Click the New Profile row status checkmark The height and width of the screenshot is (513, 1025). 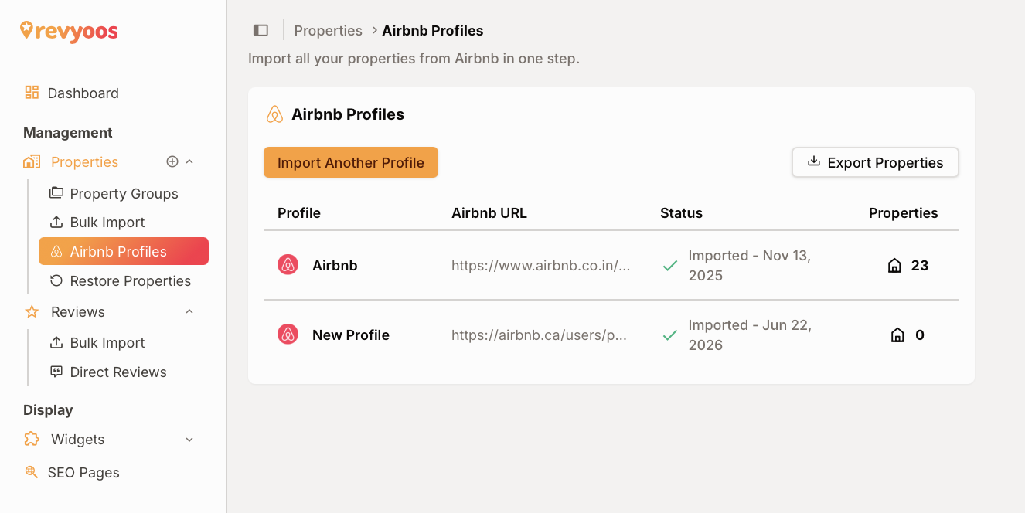[x=670, y=335]
